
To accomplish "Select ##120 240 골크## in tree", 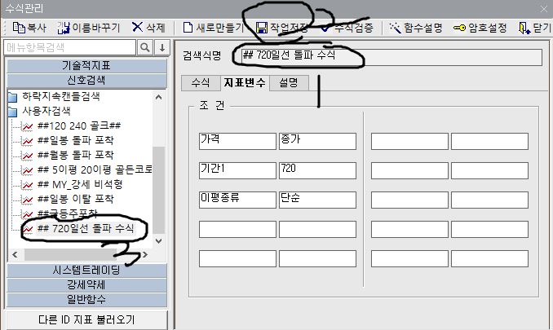I will coord(79,126).
